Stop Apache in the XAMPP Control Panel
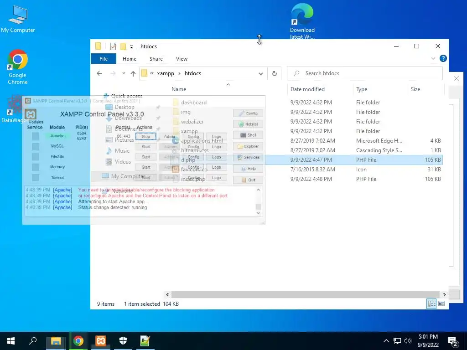The image size is (467, 350). [145, 137]
